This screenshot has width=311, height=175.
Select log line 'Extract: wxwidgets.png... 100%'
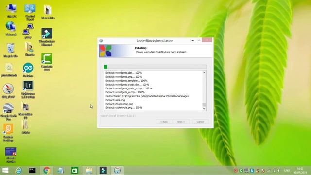[x=124, y=77]
